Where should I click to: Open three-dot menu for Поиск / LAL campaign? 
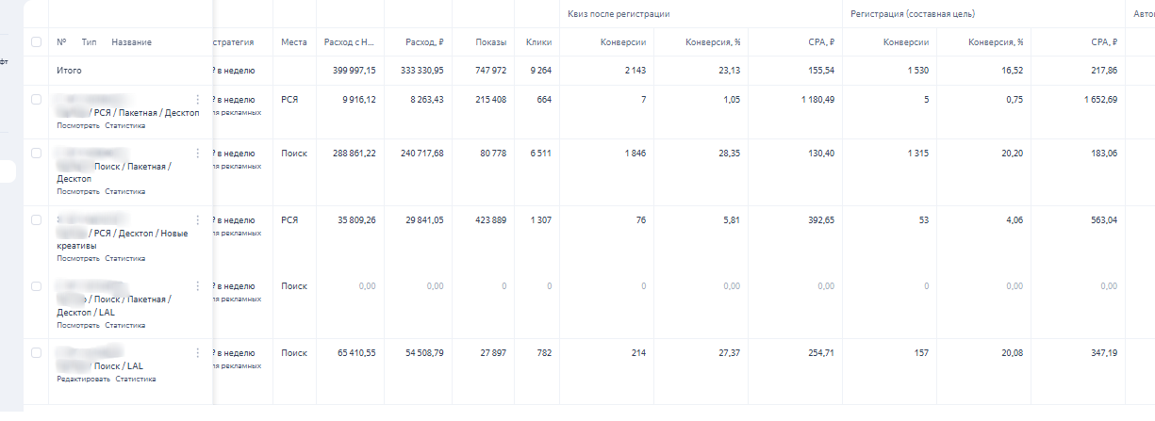point(197,353)
